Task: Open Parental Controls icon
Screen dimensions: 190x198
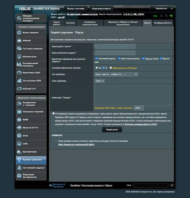Action: pyautogui.click(x=19, y=65)
